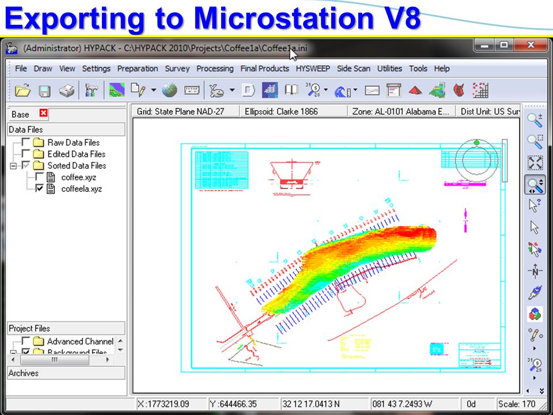Click the printer icon in toolbar
Viewport: 553px width, 415px height.
tap(66, 90)
